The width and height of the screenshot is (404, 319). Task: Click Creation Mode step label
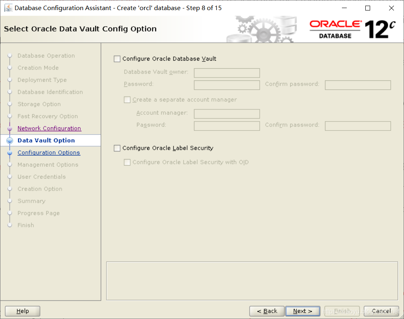click(38, 68)
